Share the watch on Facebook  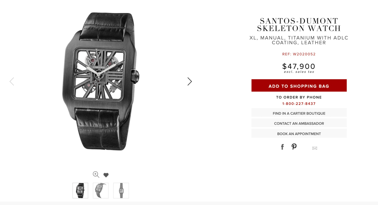(282, 147)
